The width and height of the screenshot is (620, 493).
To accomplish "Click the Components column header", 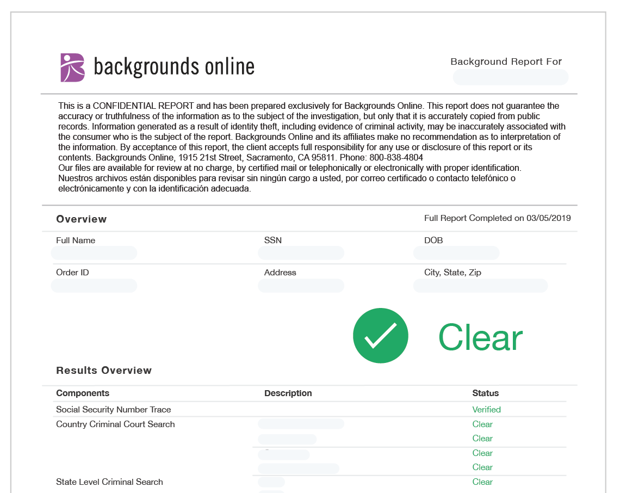I will [83, 393].
